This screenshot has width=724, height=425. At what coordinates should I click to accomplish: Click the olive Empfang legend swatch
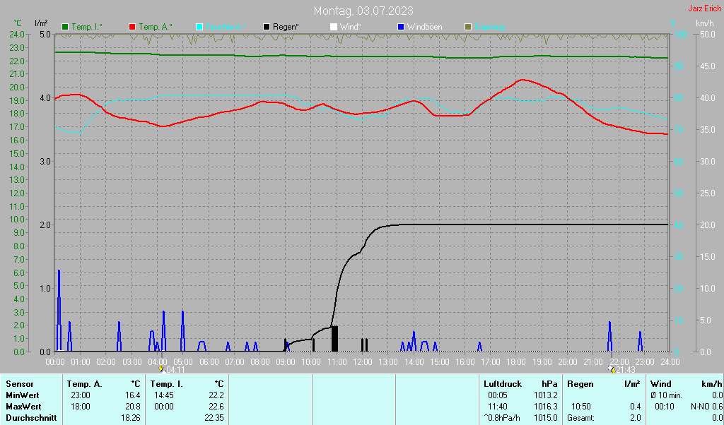click(x=468, y=28)
